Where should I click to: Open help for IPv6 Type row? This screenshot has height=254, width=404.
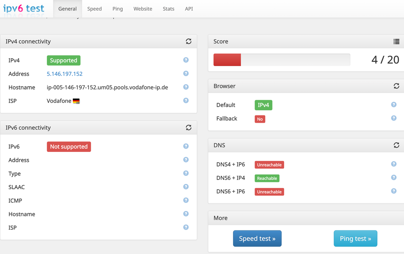pos(186,173)
